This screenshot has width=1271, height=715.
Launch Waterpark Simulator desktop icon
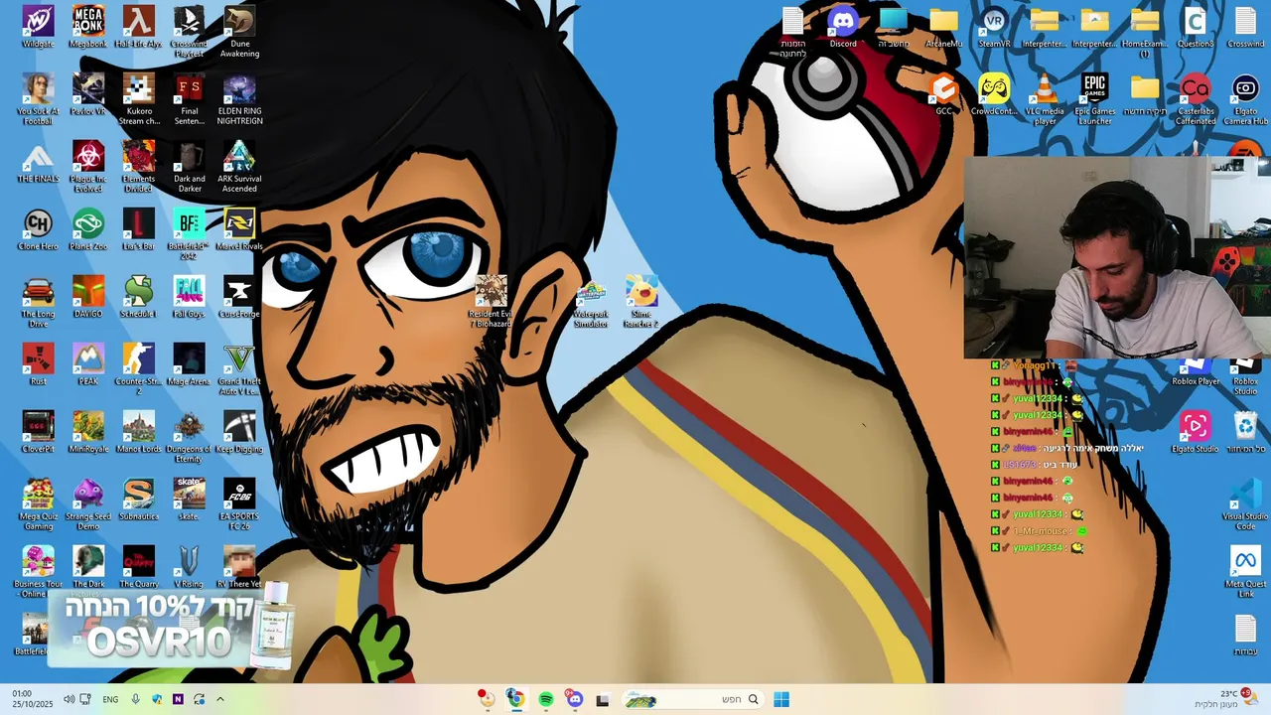pos(591,302)
